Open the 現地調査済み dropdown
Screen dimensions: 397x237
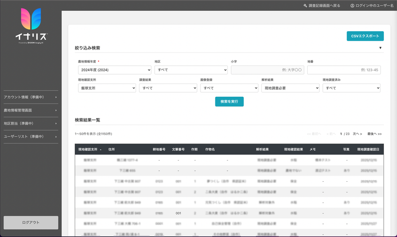pos(351,88)
